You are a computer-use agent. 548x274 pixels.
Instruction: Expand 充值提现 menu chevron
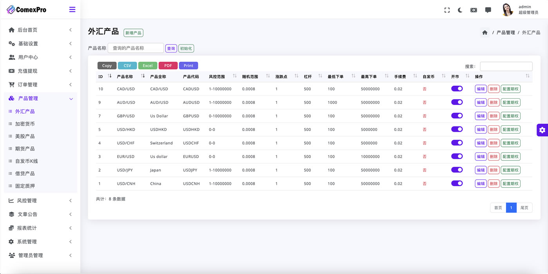(70, 71)
